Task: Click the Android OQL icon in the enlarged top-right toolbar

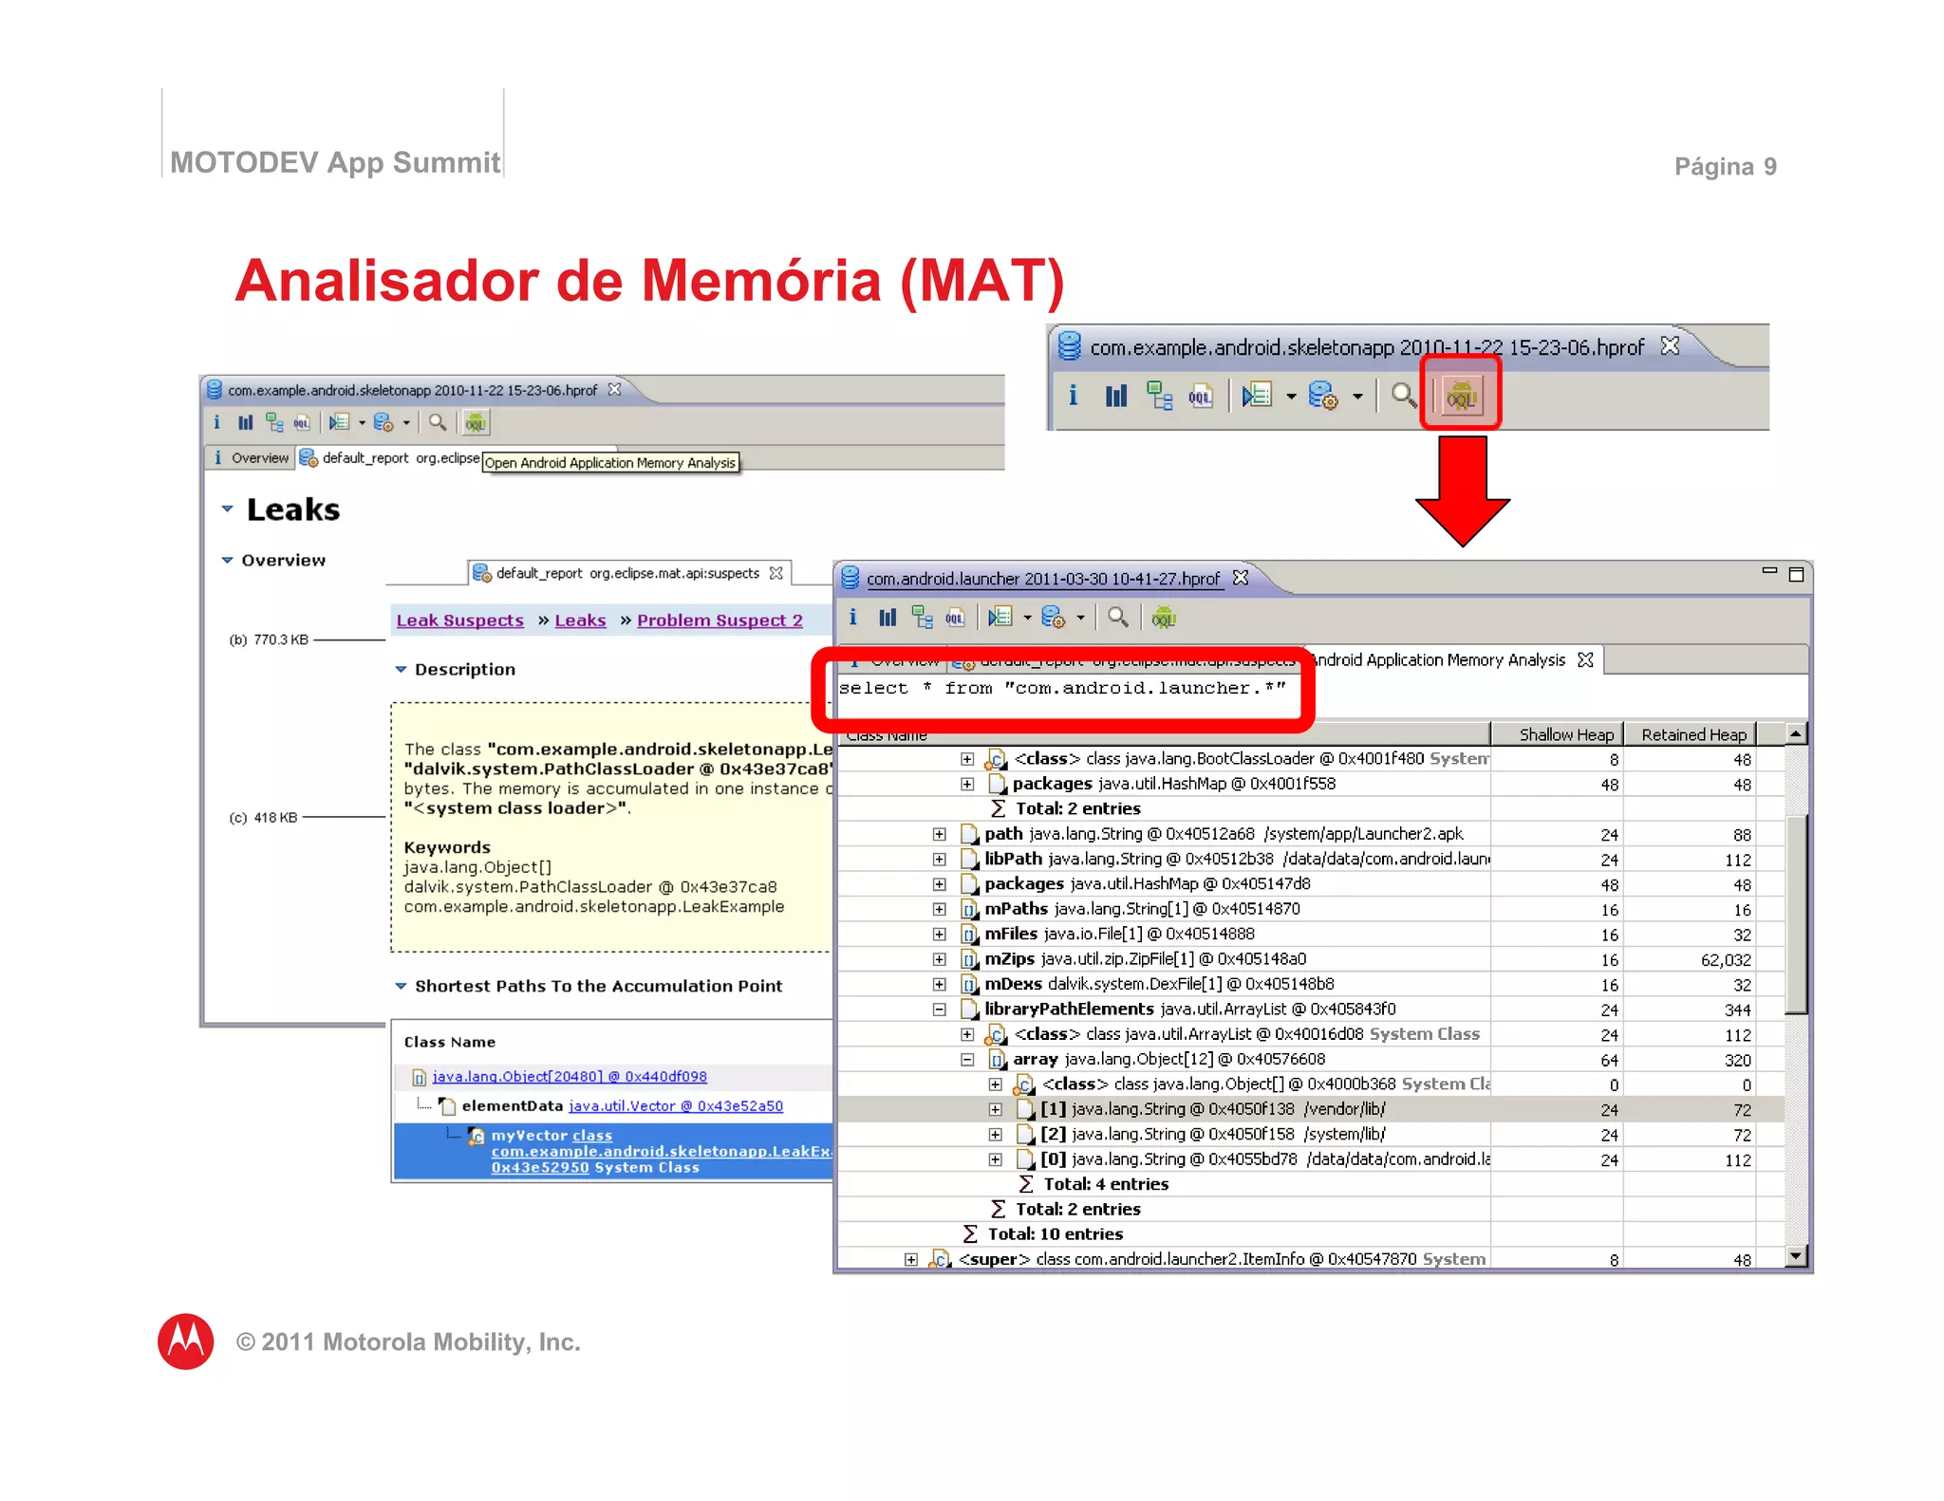Action: 1461,396
